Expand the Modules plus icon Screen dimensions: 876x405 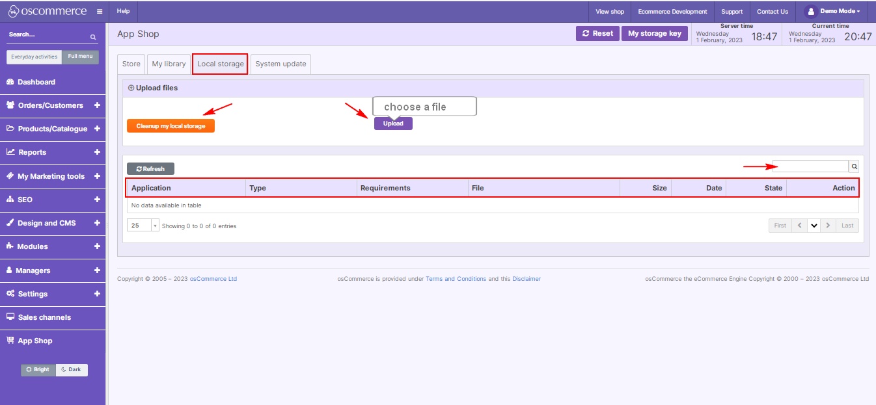click(97, 246)
